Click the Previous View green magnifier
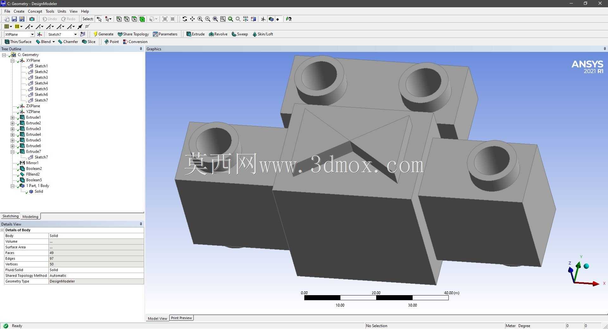 coord(231,19)
